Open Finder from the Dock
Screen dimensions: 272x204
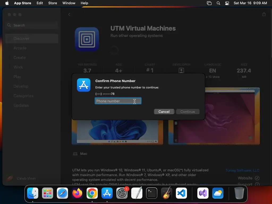point(33,193)
